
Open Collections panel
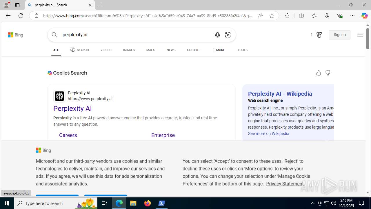click(x=327, y=16)
